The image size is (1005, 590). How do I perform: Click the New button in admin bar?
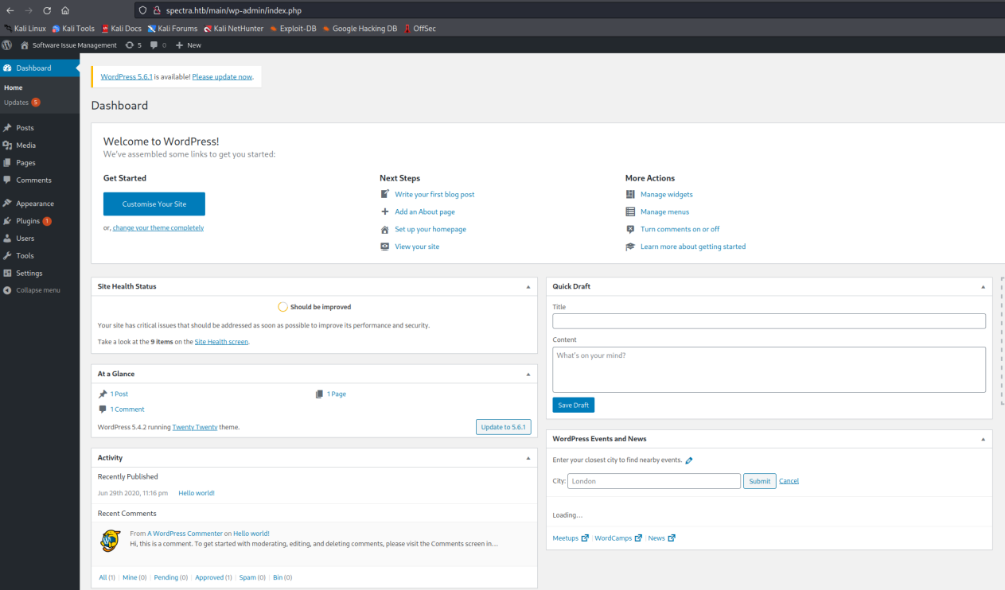click(189, 45)
